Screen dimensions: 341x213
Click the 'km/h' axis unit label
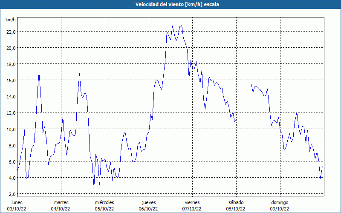[11, 20]
